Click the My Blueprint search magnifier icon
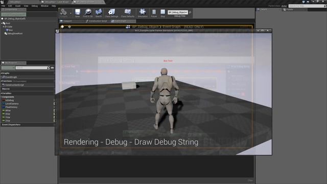Screen dimensions: 327x184 49,68
